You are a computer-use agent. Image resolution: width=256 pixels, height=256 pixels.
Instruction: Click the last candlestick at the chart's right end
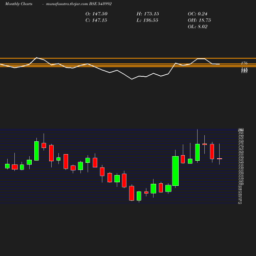click(220, 159)
